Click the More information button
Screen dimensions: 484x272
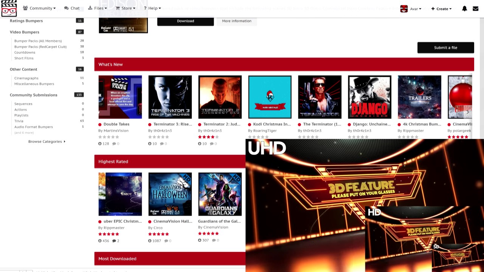237,21
